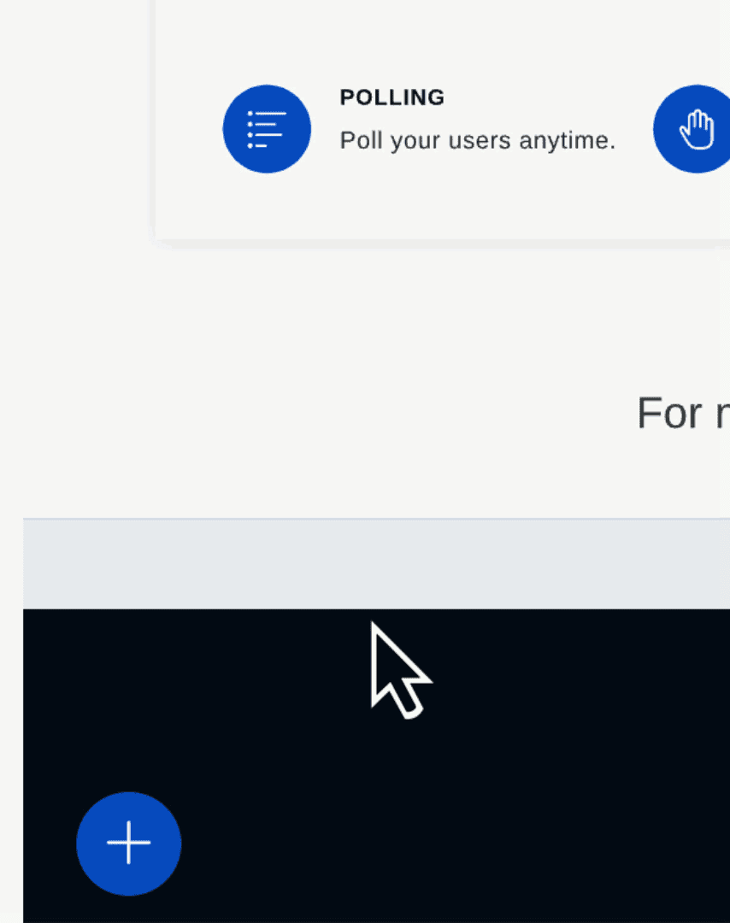Click the bullet list lines inside polling circle
730x923 pixels.
point(267,129)
